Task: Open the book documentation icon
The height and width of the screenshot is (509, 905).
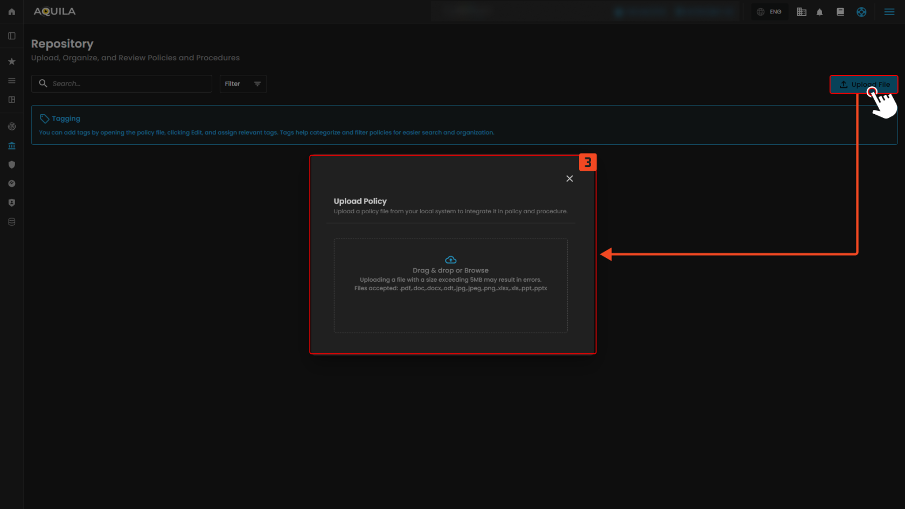Action: click(840, 12)
